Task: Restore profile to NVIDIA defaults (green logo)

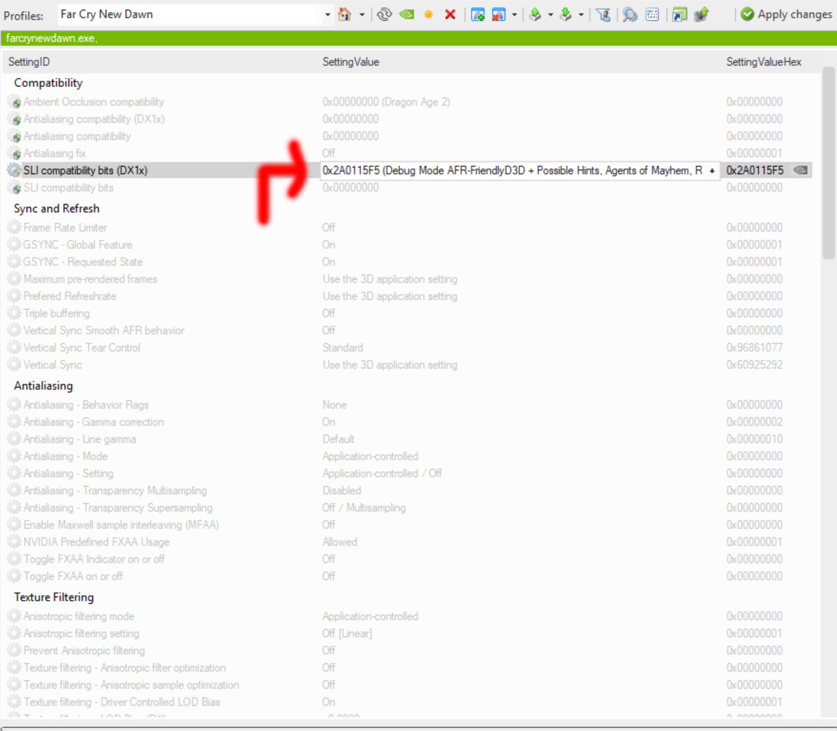Action: (x=406, y=14)
